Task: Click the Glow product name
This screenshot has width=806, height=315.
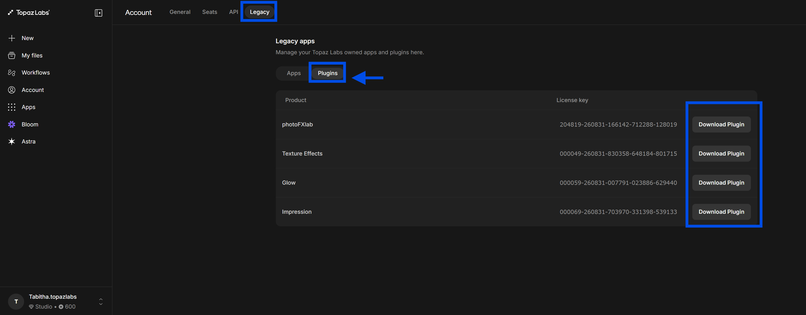Action: pos(288,182)
